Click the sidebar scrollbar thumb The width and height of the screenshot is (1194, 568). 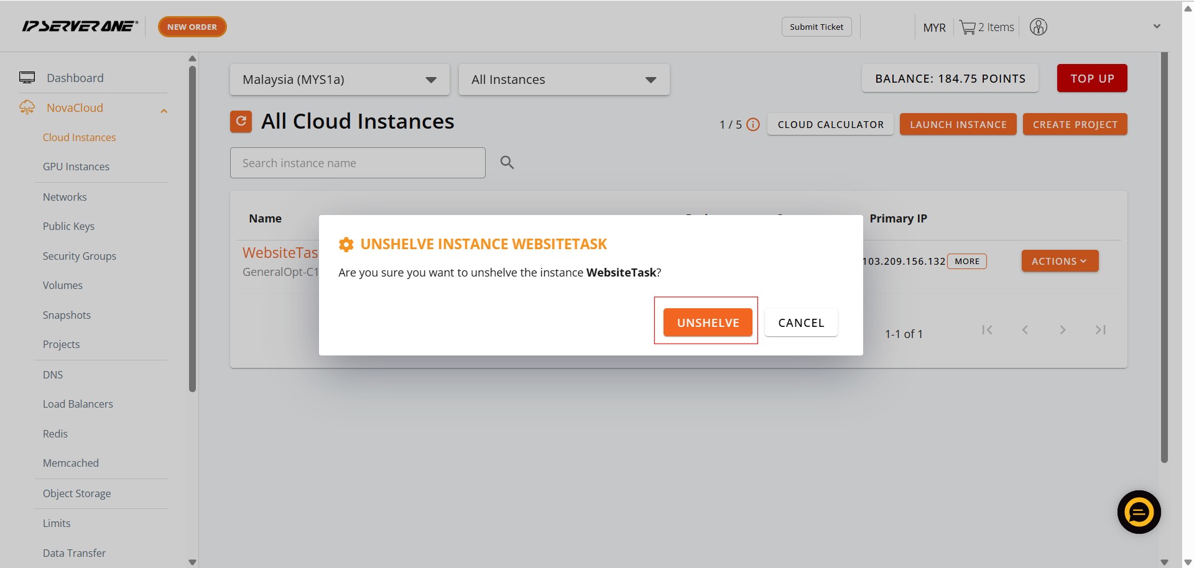pyautogui.click(x=192, y=229)
